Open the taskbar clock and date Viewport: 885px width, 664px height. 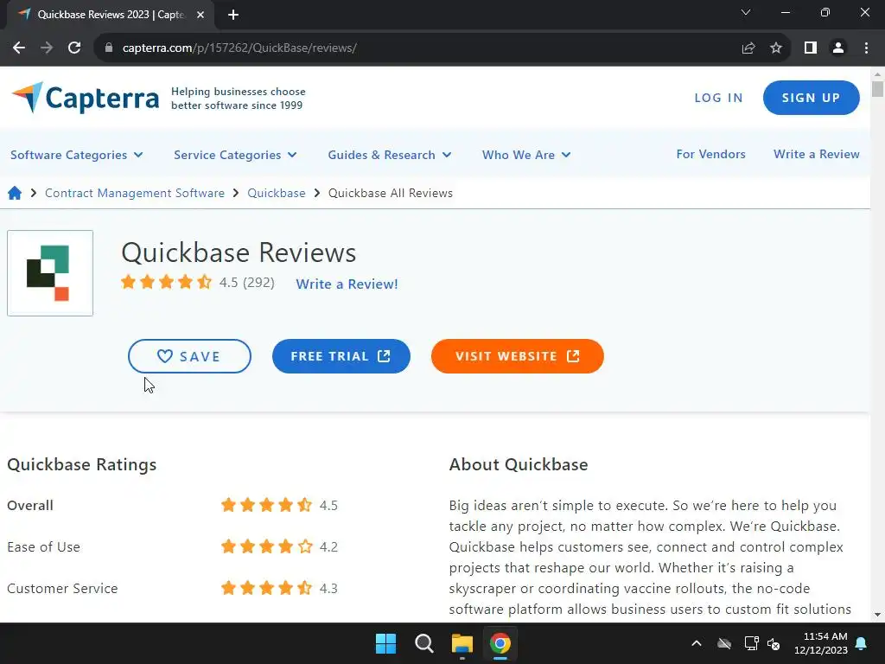[821, 643]
